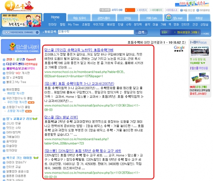Open the yellow notice ticker headline
Screen dimensions: 213x181
point(188,32)
